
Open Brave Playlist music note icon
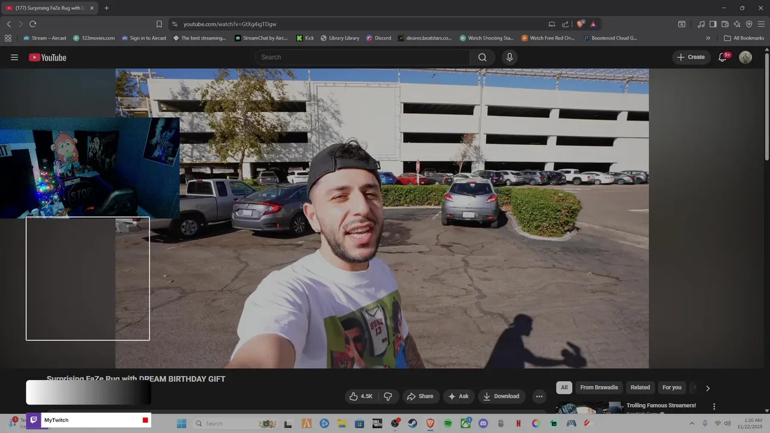[x=701, y=24]
